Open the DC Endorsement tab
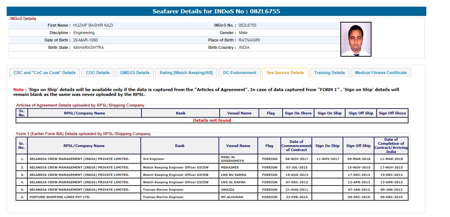This screenshot has height=217, width=450. click(x=240, y=73)
